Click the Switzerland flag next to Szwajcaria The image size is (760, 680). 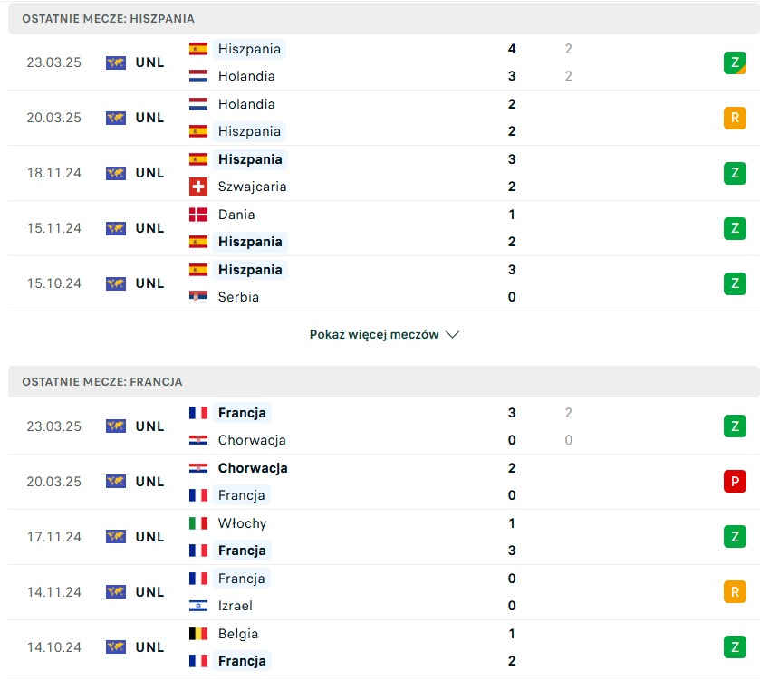(198, 187)
